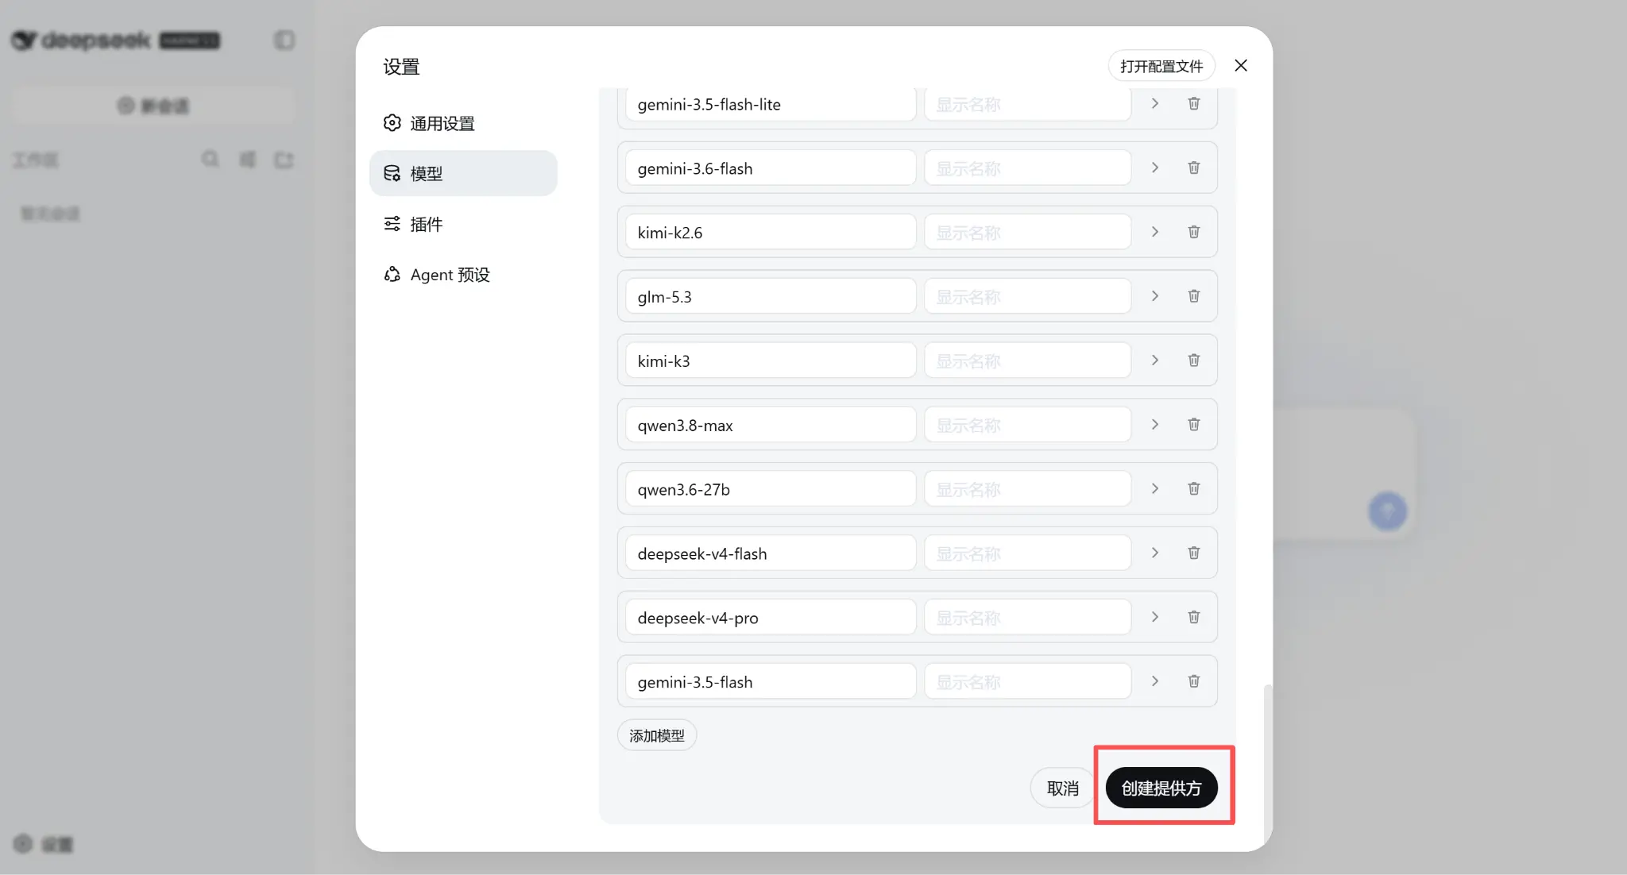Click the qwen3.8-max model name field
The width and height of the screenshot is (1627, 875).
771,425
